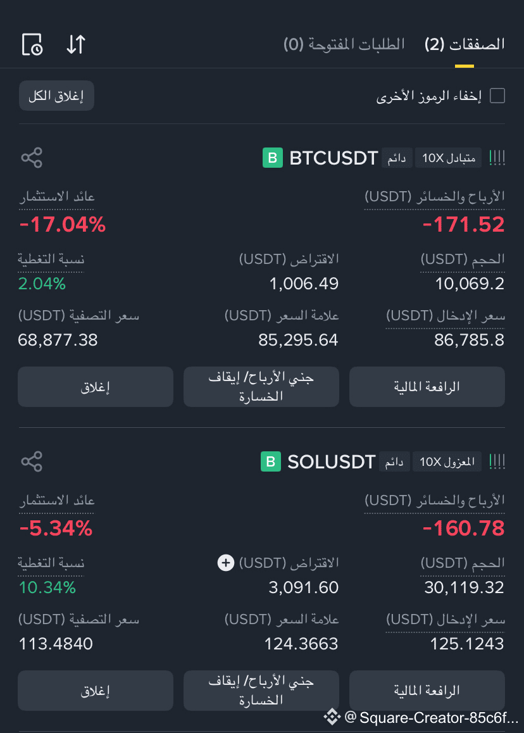Close the BTCUSDT position

pos(96,387)
